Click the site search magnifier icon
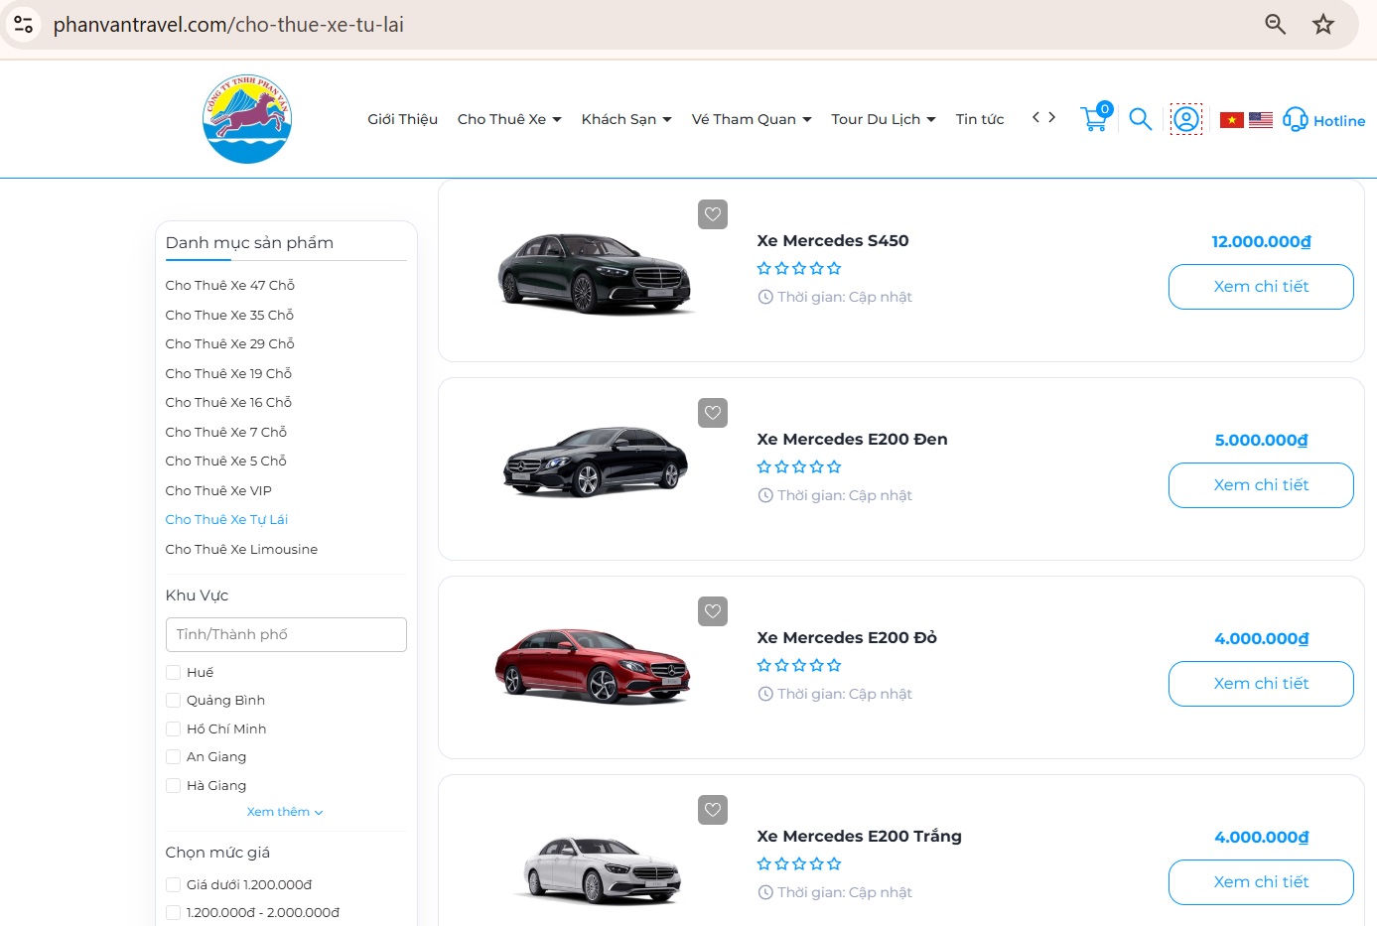Screen dimensions: 1377x926 coord(1140,118)
